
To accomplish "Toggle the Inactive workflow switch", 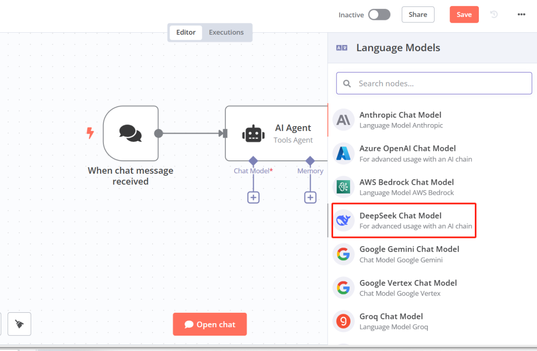I will point(379,15).
